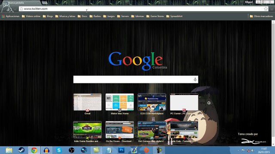The image size is (275, 154).
Task: Open the green camcorder taskbar app
Action: pyautogui.click(x=159, y=150)
